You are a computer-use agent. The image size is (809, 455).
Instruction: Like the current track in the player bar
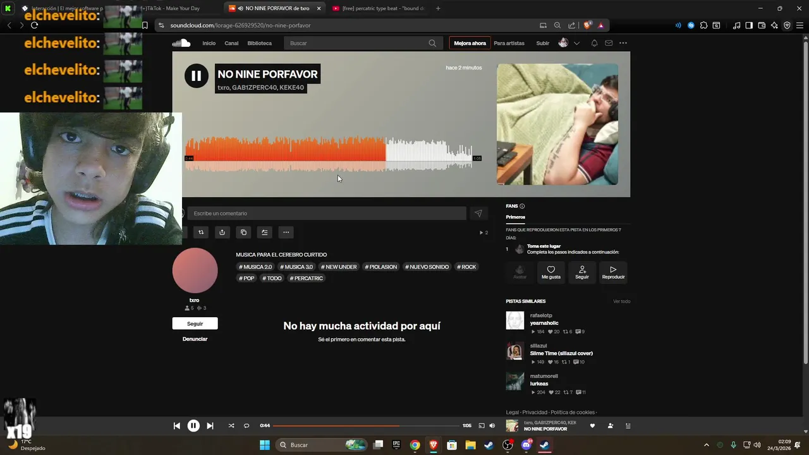click(x=592, y=426)
